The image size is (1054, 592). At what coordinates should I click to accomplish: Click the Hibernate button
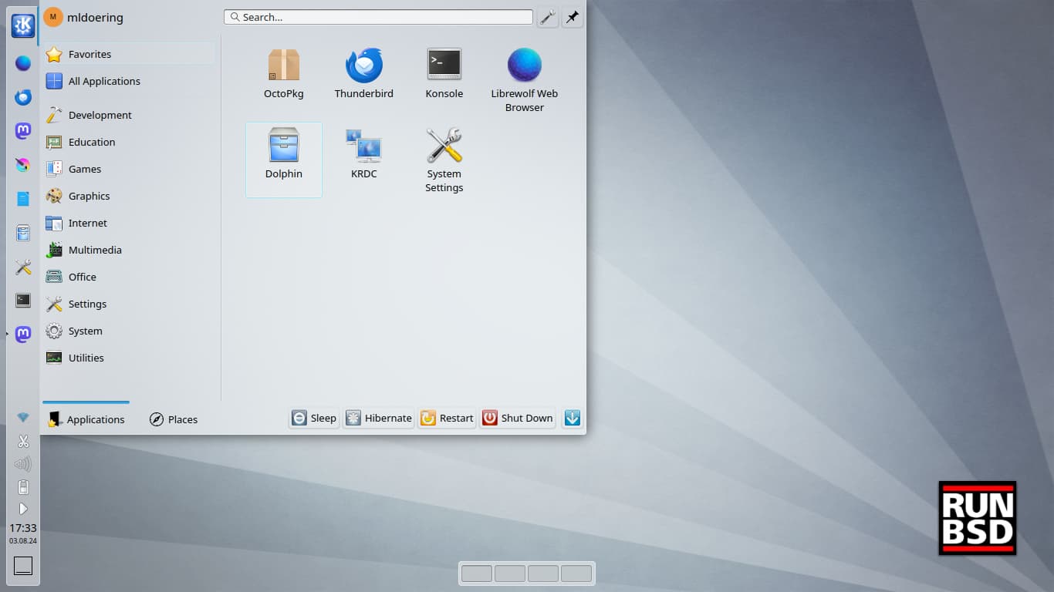point(379,418)
